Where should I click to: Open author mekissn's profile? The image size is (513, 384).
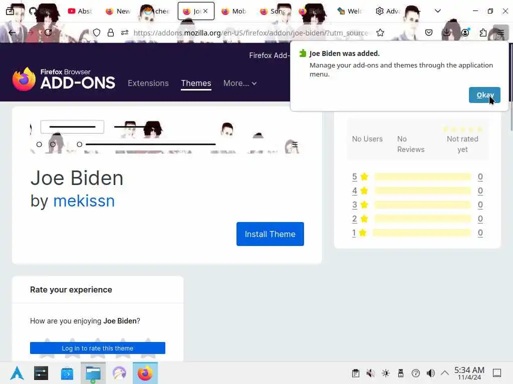pyautogui.click(x=84, y=201)
